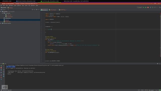This screenshot has height=91, width=161.
Task: Toggle soft-wrap icon in Run console
Action: point(4,70)
